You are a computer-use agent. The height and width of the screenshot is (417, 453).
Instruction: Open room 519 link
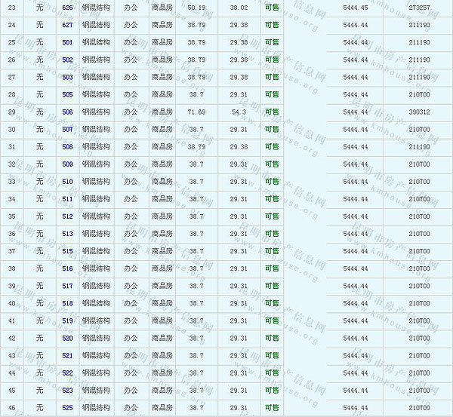point(68,320)
